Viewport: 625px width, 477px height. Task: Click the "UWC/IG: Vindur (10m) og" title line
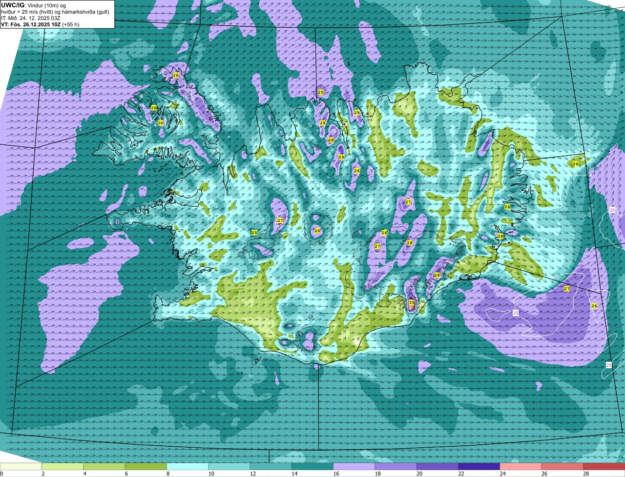[x=34, y=5]
